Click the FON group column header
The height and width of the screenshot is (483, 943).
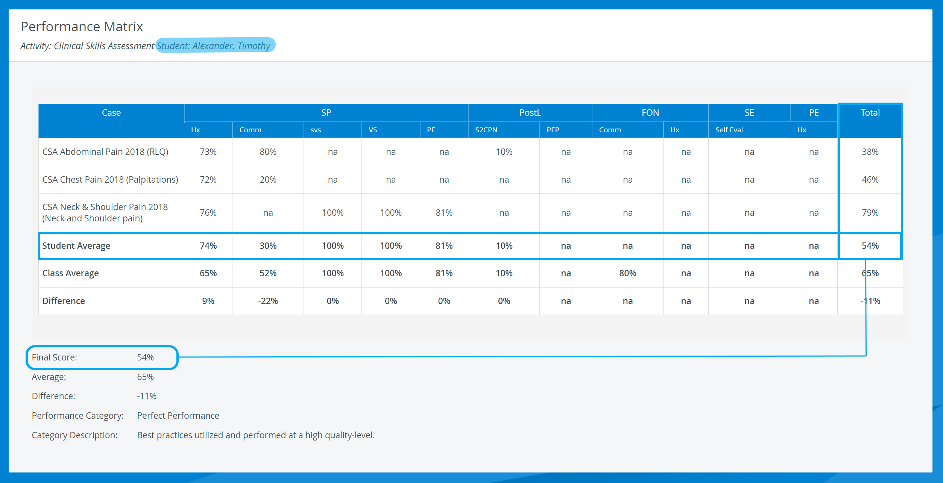pyautogui.click(x=650, y=113)
